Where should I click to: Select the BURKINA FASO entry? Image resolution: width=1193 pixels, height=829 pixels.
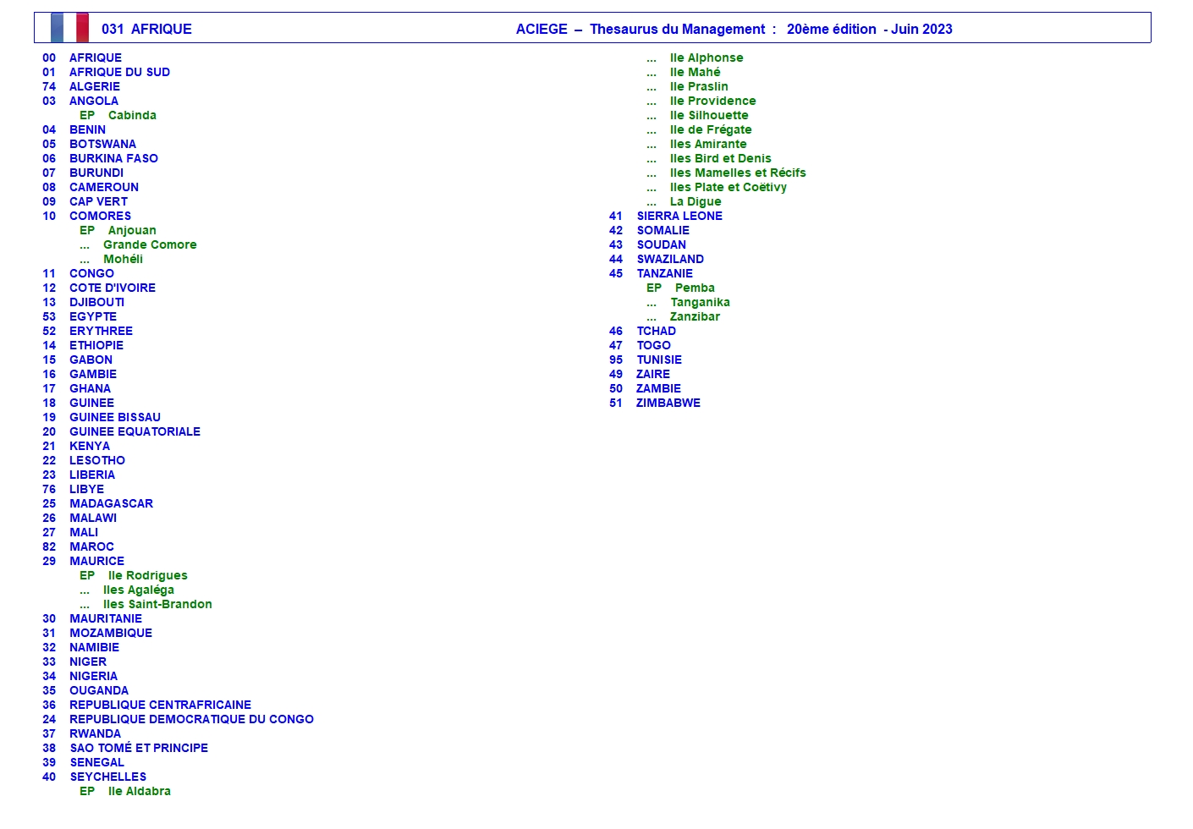[113, 158]
